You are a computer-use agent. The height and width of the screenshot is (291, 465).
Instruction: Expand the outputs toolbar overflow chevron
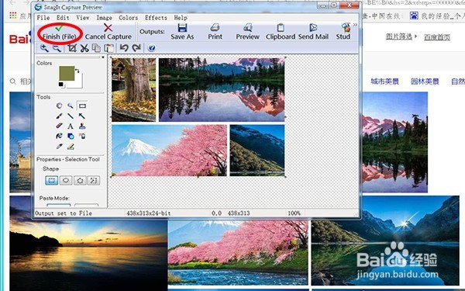coord(355,25)
